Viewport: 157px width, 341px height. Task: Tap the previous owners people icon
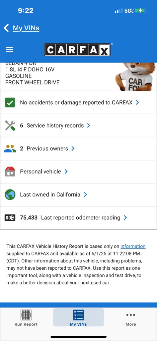point(10,149)
